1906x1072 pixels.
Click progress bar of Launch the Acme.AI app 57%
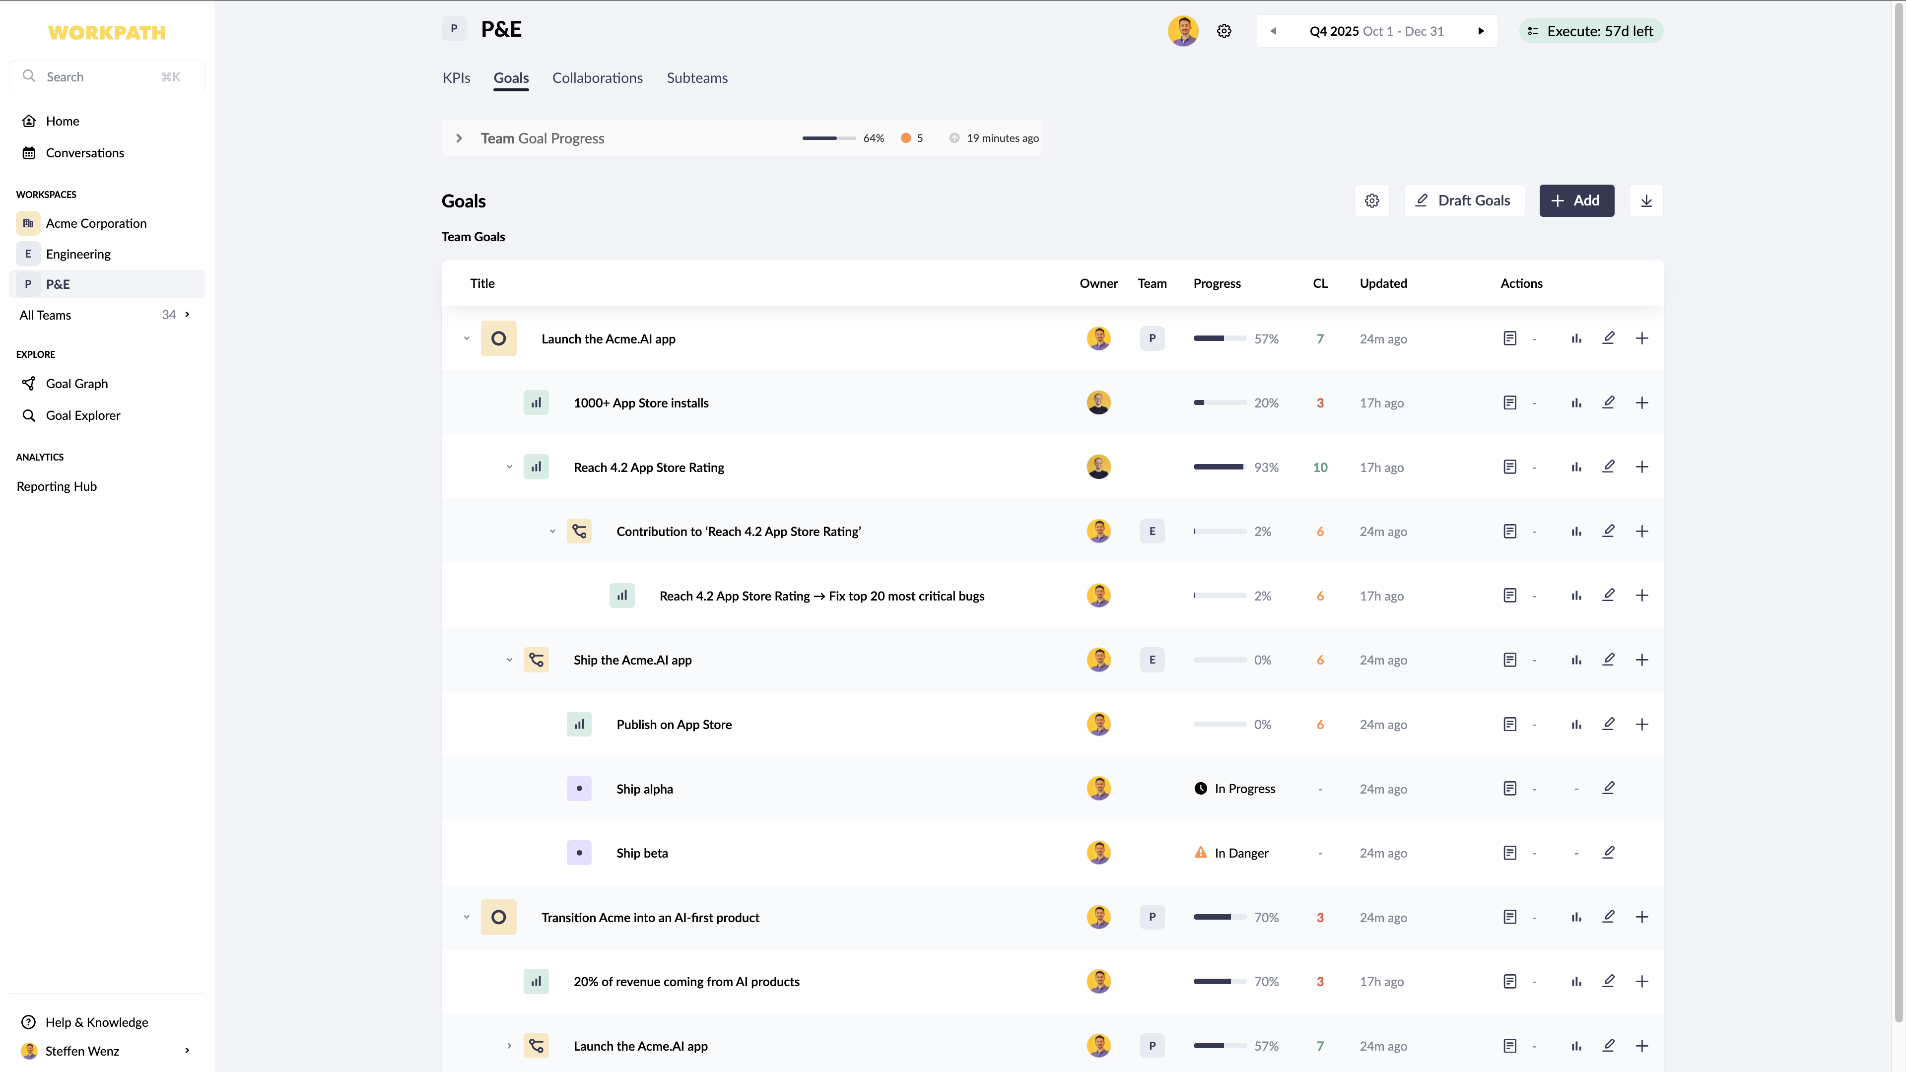(1220, 338)
